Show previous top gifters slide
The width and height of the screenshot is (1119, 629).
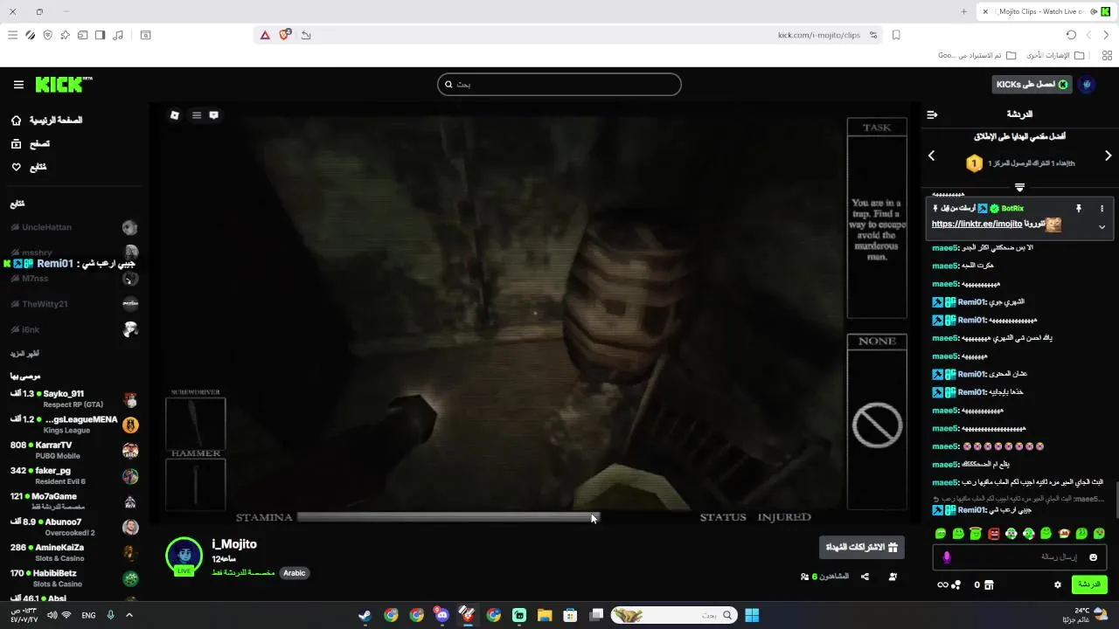click(931, 156)
